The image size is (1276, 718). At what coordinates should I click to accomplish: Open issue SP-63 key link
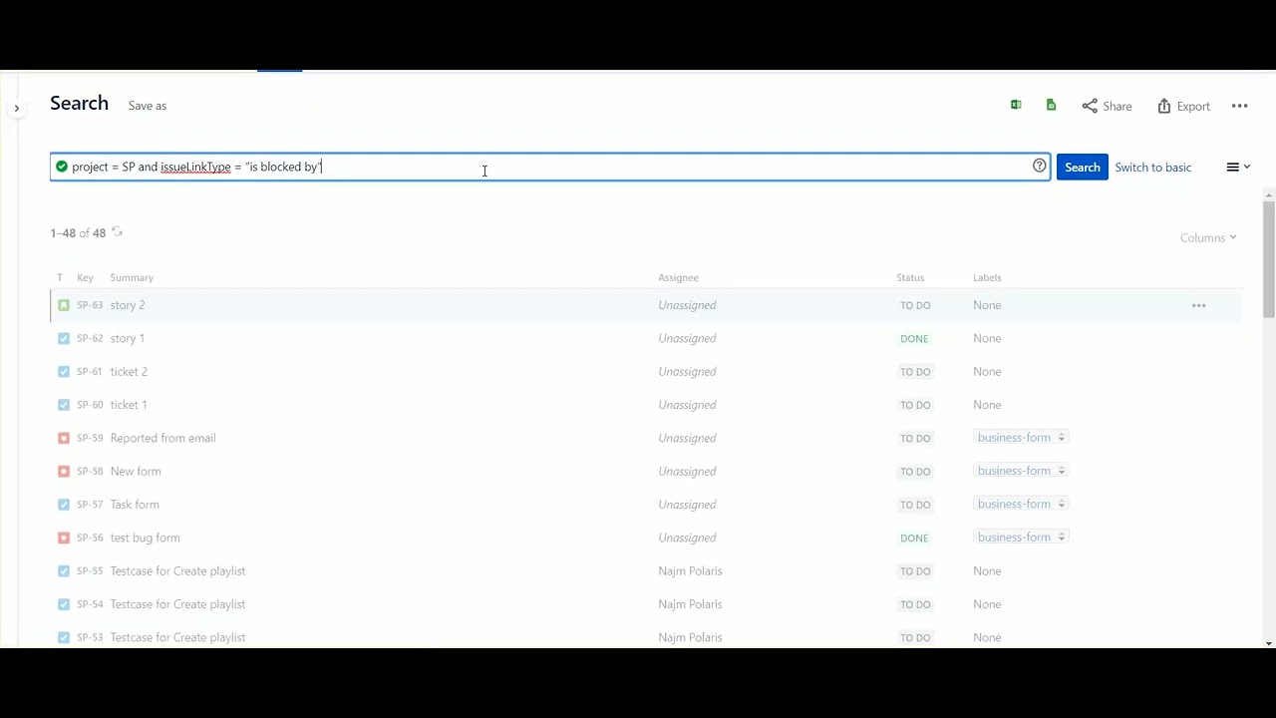click(90, 305)
